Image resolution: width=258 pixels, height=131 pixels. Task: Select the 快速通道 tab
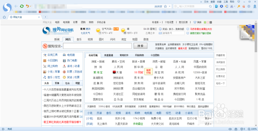point(109,55)
